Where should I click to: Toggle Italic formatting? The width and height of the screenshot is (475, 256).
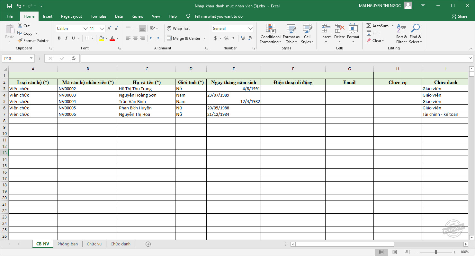pyautogui.click(x=66, y=38)
